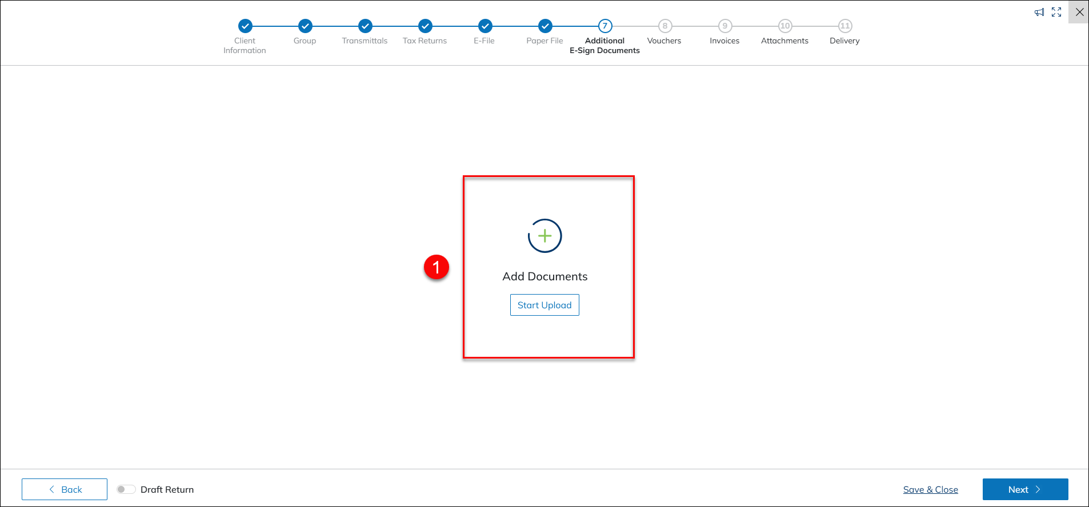Toggle fullscreen with the expand icon

1056,12
